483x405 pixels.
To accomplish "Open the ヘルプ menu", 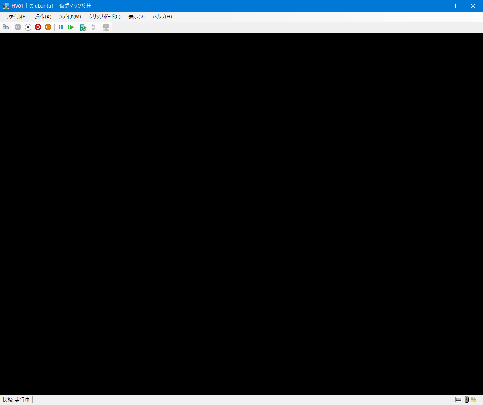I will pos(162,16).
